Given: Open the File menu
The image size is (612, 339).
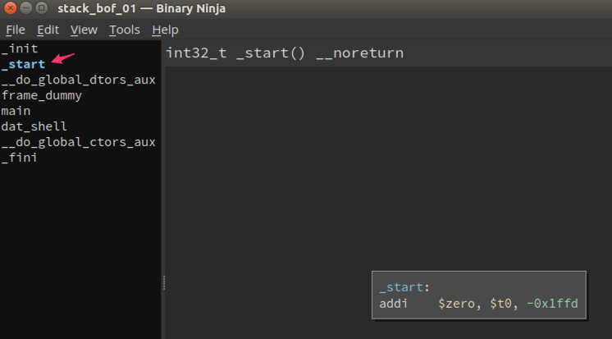Looking at the screenshot, I should point(16,30).
